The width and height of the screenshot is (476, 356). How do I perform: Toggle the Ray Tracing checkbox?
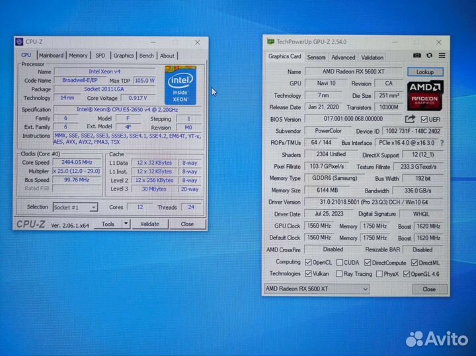pyautogui.click(x=339, y=274)
